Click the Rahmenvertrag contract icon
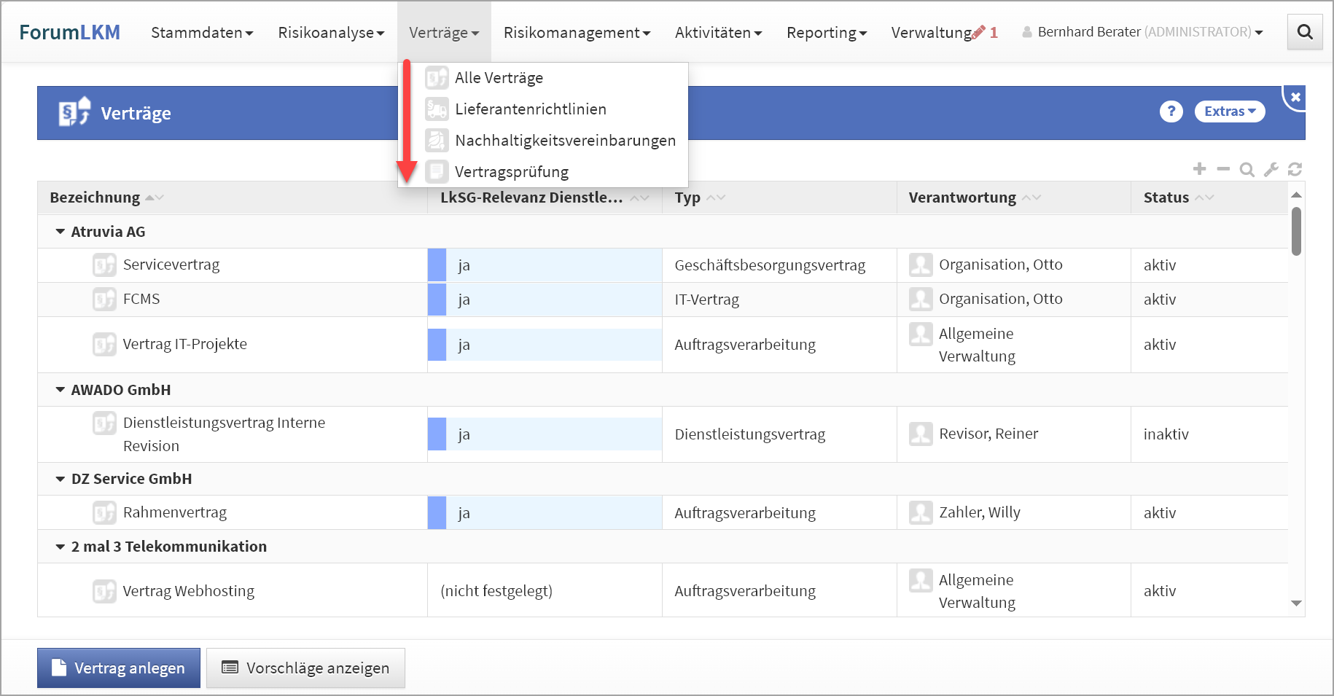The width and height of the screenshot is (1334, 696). pos(104,512)
